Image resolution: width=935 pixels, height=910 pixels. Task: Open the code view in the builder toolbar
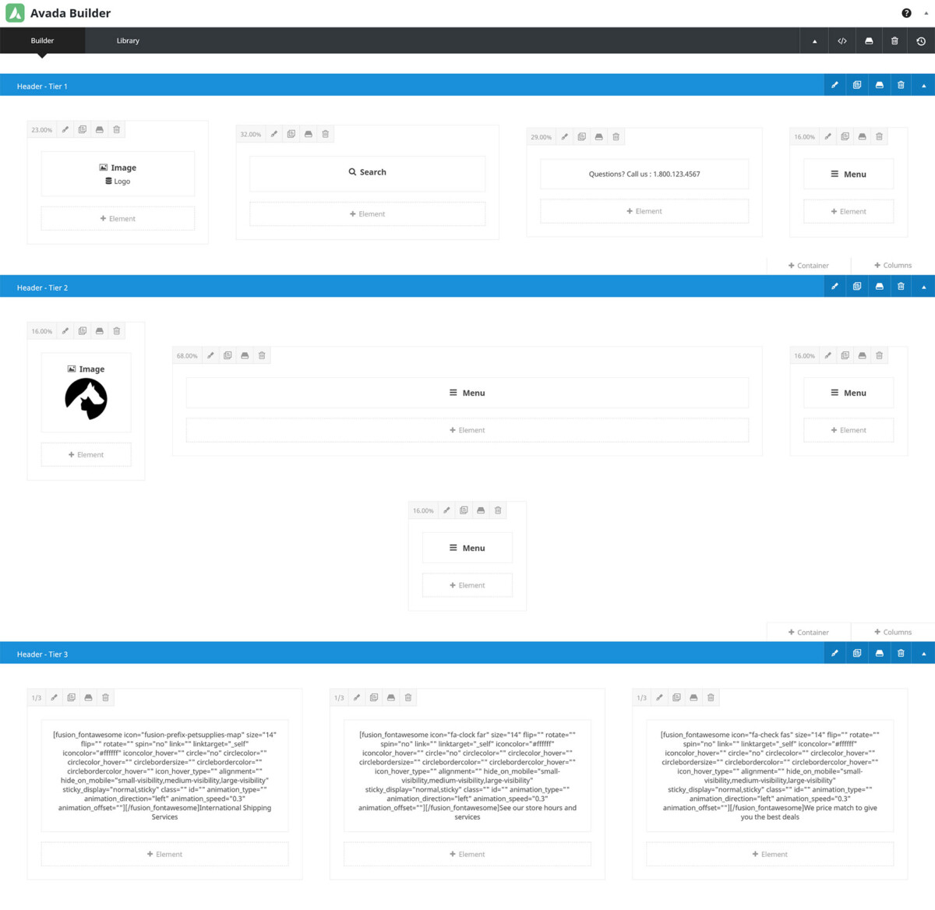pos(841,41)
